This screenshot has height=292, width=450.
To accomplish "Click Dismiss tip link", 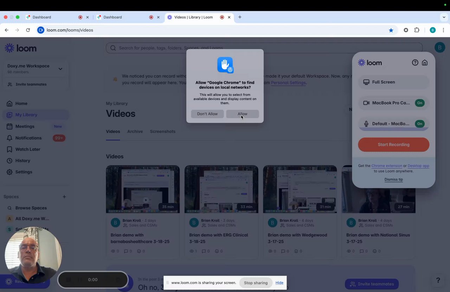I will point(394,180).
